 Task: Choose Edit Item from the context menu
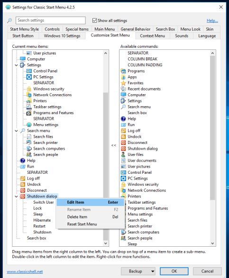pos(91,202)
